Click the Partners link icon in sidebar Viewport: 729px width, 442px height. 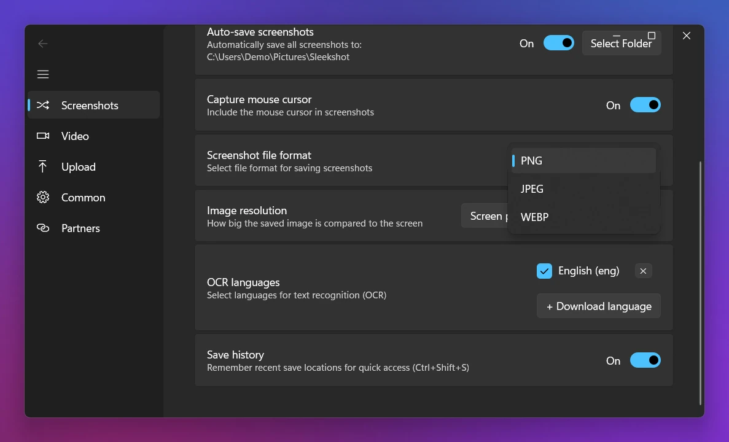43,228
